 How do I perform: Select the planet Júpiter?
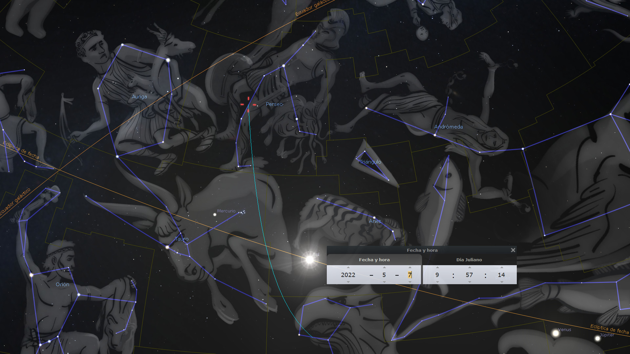[598, 338]
